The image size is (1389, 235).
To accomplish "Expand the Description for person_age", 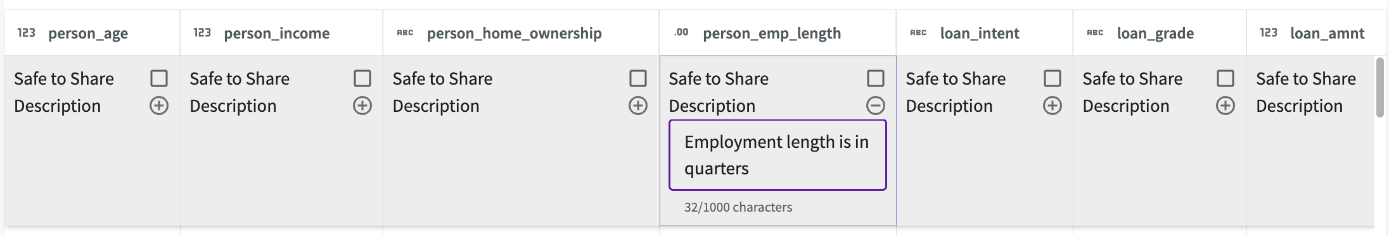I will point(159,105).
